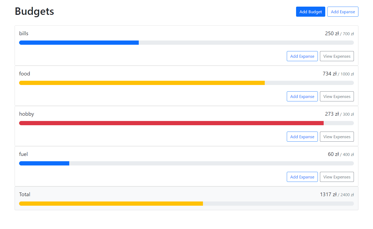Screen dimensions: 373x229
Task: Select the hobby budget name
Action: [x=27, y=114]
